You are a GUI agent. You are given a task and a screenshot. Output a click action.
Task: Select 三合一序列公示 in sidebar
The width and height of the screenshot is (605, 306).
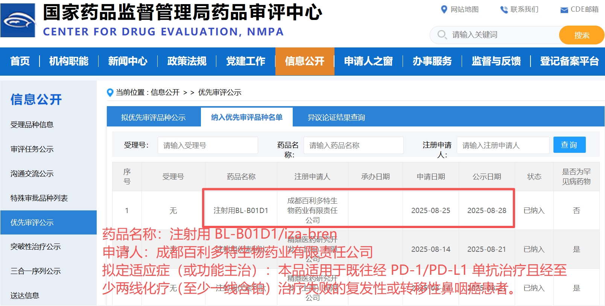point(36,271)
